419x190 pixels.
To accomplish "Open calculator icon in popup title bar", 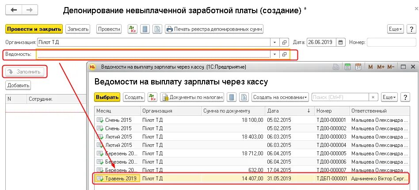I will pos(348,67).
